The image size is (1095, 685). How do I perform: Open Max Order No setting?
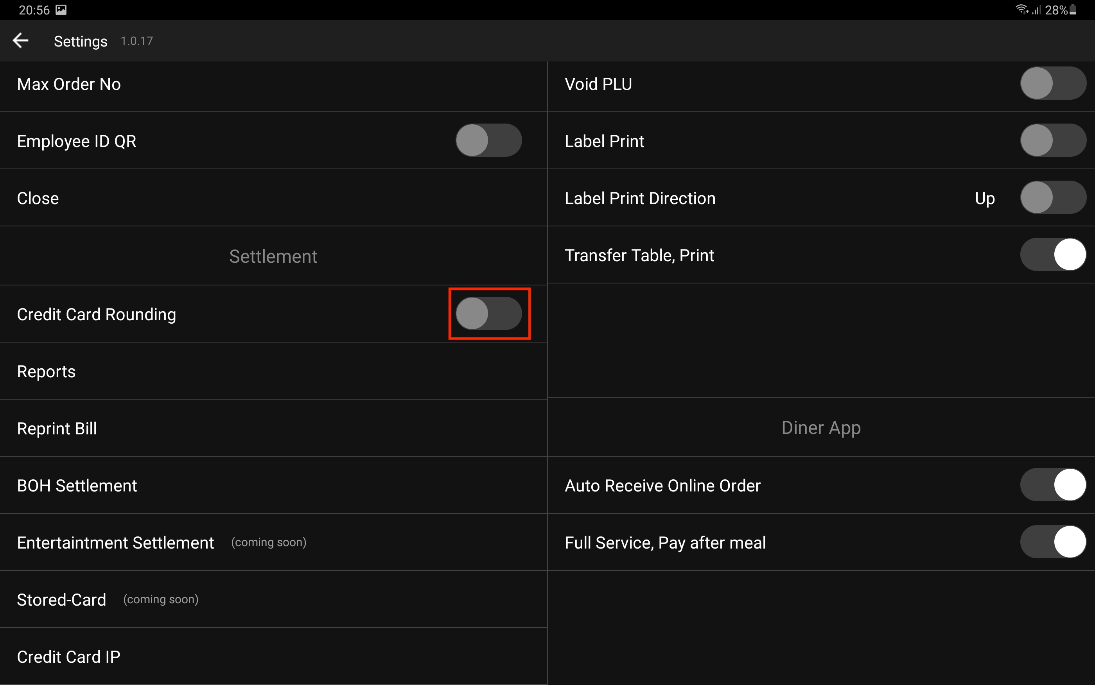coord(69,84)
